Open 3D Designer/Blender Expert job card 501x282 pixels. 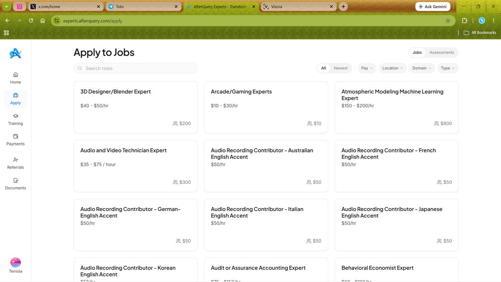(x=135, y=107)
